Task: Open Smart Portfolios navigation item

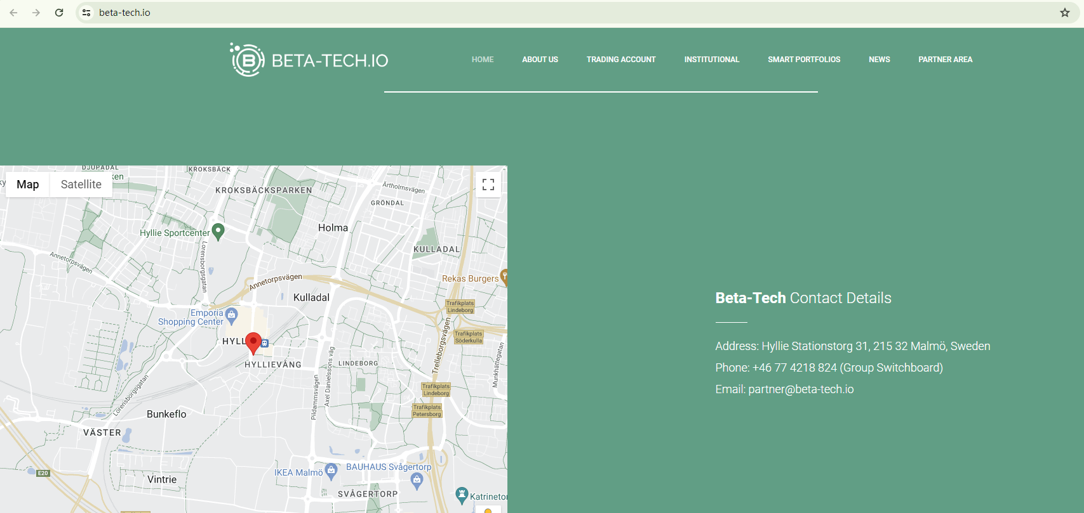Action: 803,60
